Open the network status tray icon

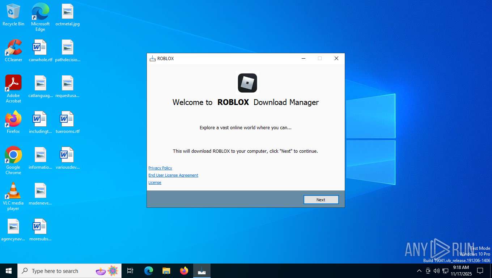tap(445, 271)
